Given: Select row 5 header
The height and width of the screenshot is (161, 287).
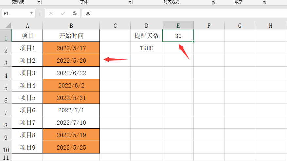Looking at the screenshot, I should [6, 85].
